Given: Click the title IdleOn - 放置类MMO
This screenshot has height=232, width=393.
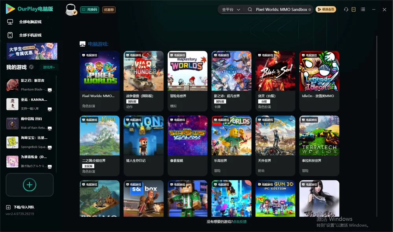Looking at the screenshot, I should pyautogui.click(x=318, y=96).
